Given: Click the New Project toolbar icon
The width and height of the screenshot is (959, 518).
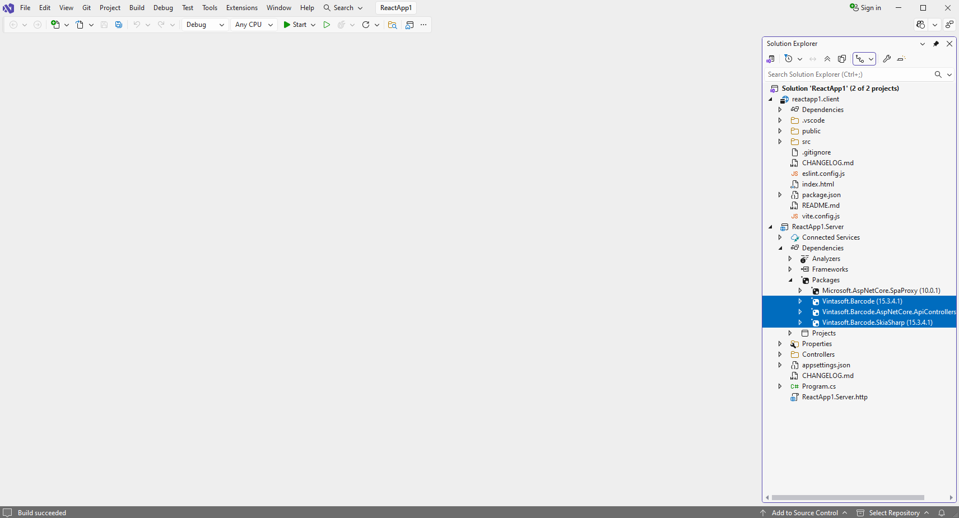Looking at the screenshot, I should coord(55,25).
